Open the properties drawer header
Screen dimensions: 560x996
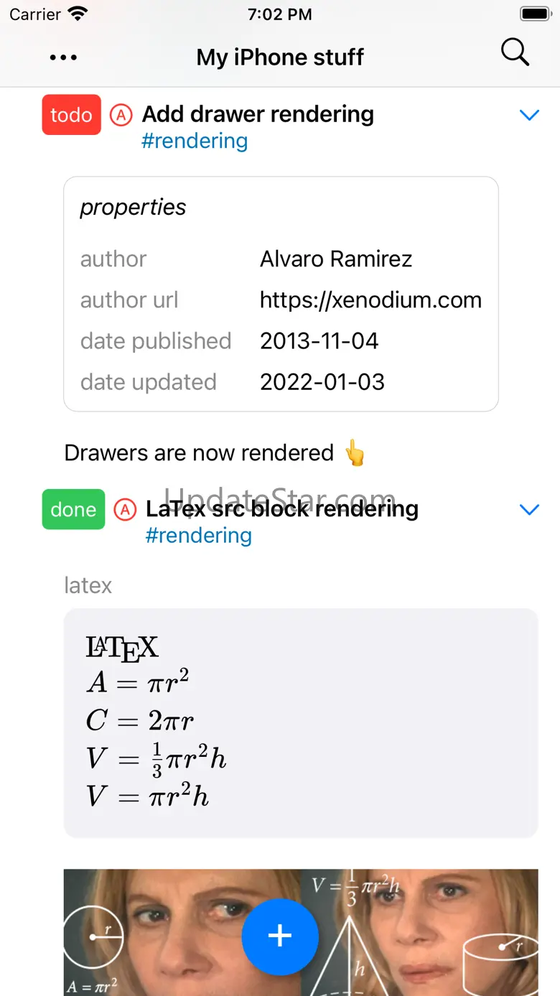133,208
